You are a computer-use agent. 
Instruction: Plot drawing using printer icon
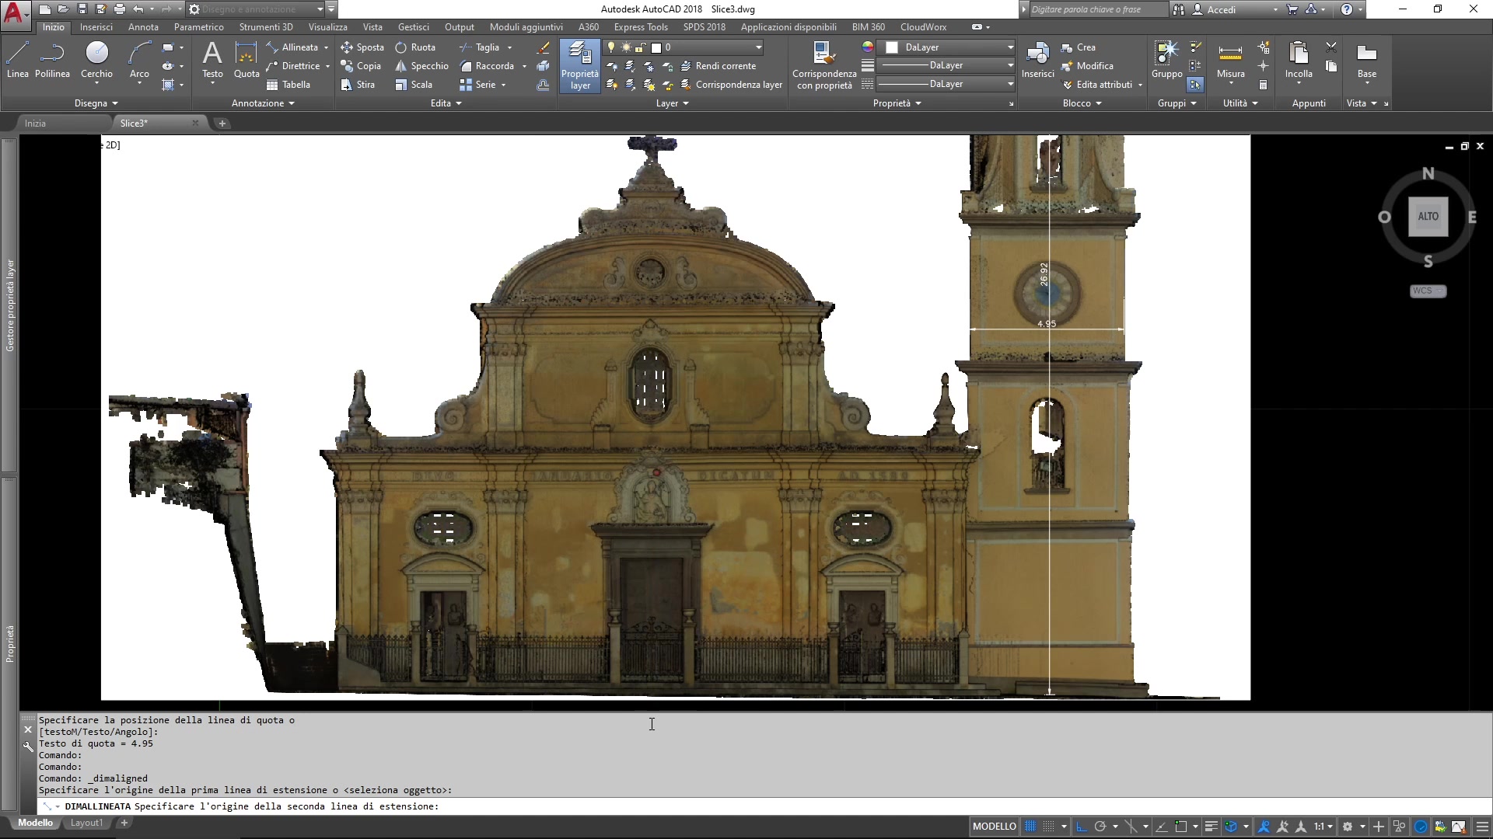tap(119, 9)
